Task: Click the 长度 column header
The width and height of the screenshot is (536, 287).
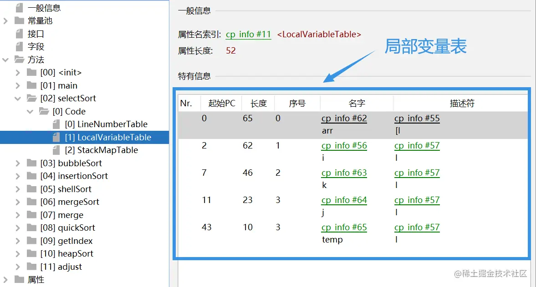Action: [258, 103]
